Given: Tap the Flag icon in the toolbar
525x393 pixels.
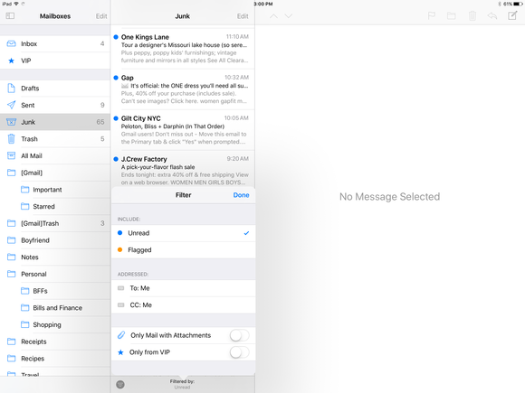Looking at the screenshot, I should coord(432,15).
